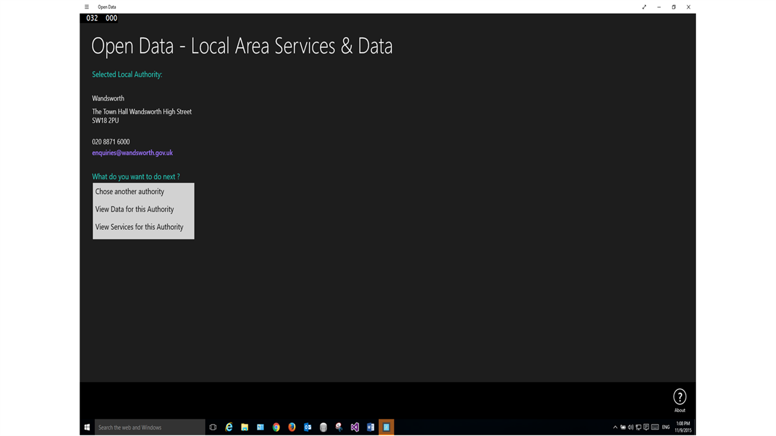Click the Windows Start button
The height and width of the screenshot is (436, 776).
pyautogui.click(x=87, y=427)
